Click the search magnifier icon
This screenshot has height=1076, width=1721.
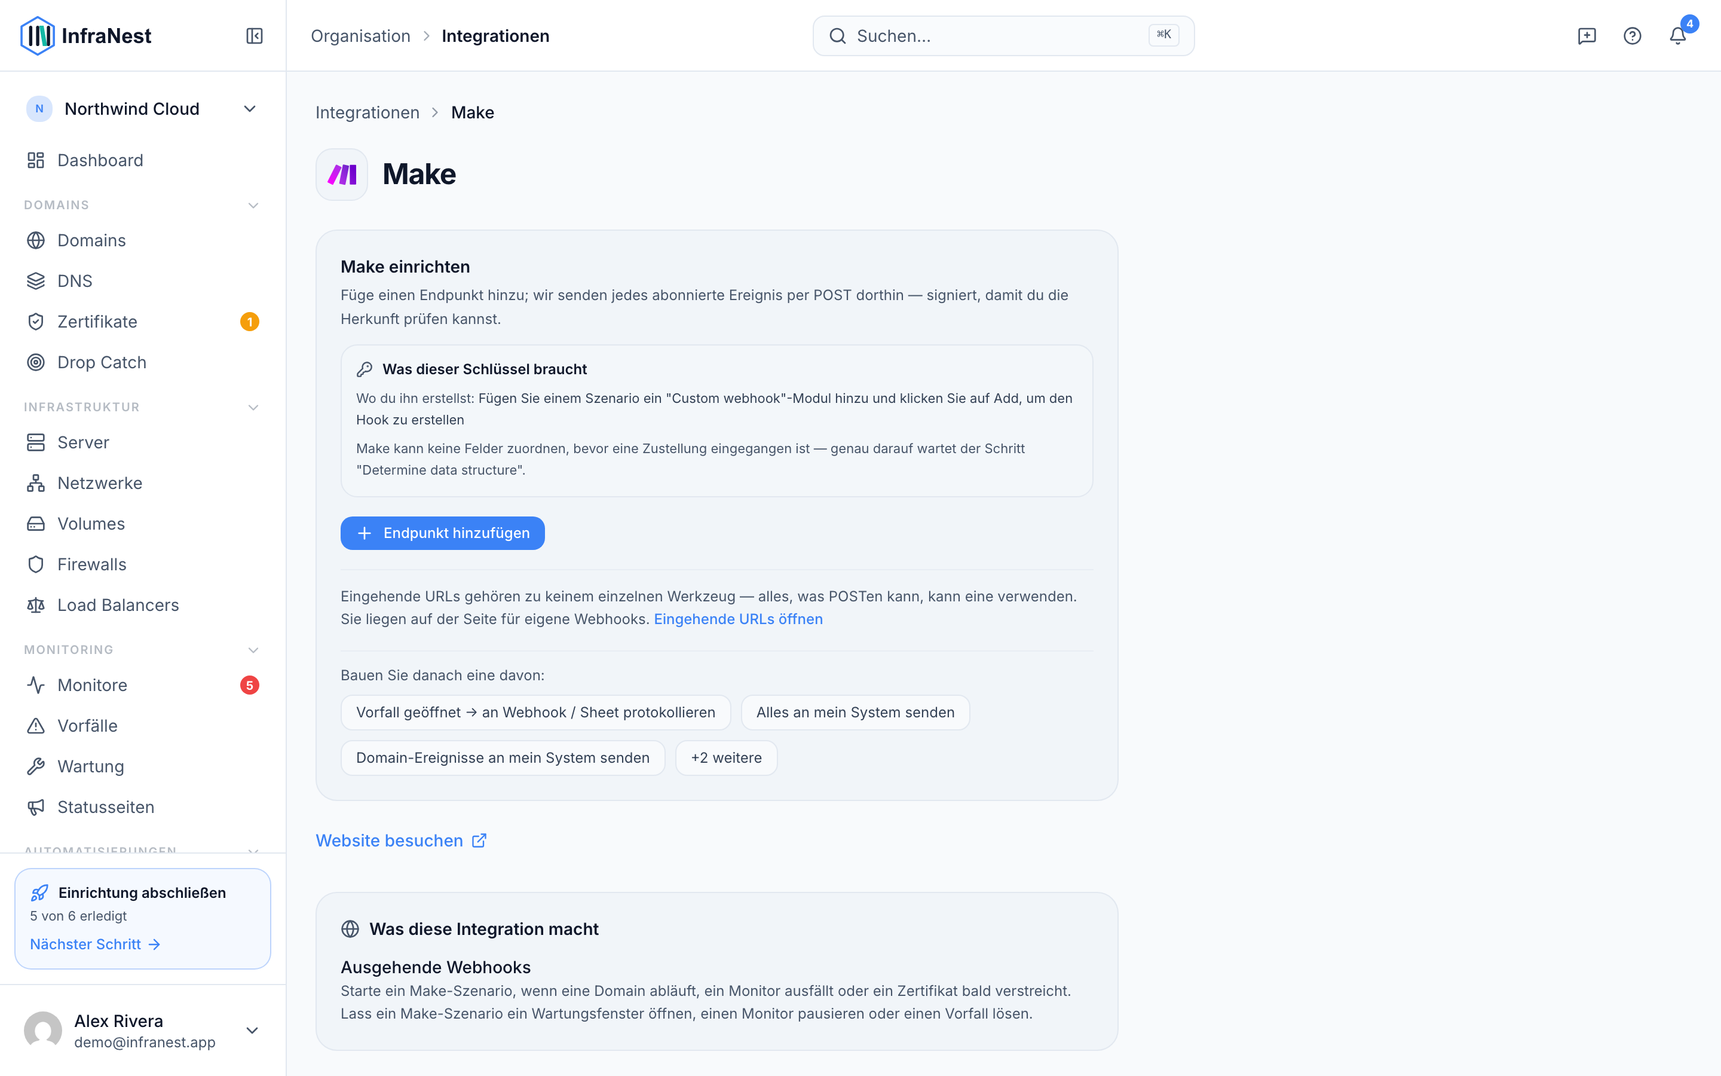[x=838, y=36]
